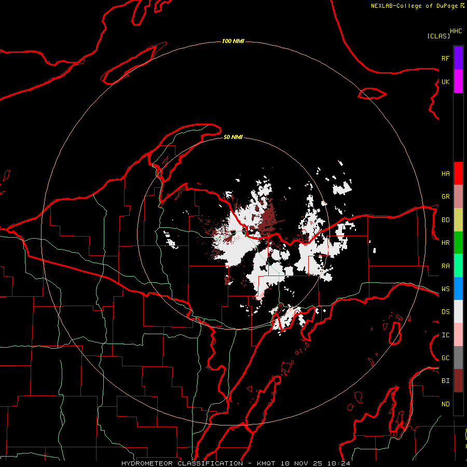Click the HR green legend swatch

click(x=458, y=242)
